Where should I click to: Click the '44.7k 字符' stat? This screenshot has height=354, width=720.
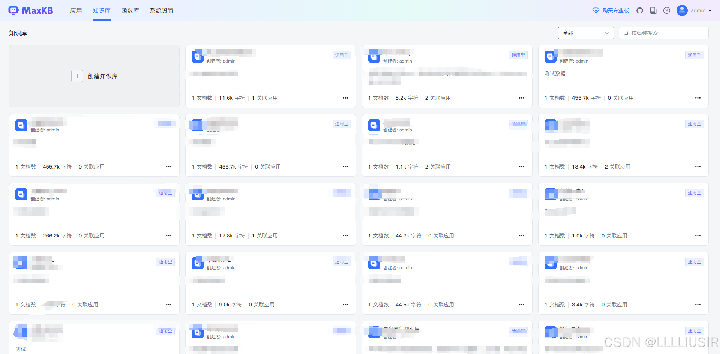[x=408, y=236]
